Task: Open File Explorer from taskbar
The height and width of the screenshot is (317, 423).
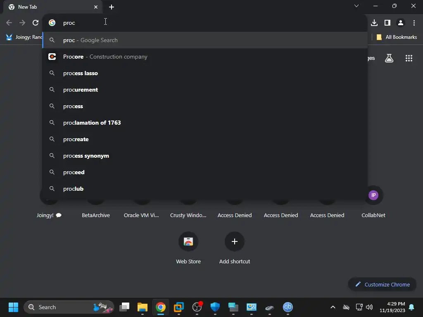Action: point(143,307)
